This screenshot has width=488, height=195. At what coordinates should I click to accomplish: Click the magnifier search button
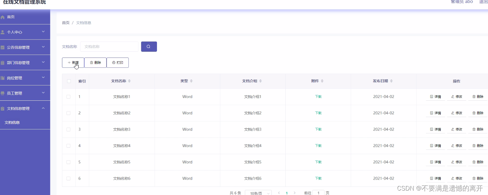(x=149, y=47)
